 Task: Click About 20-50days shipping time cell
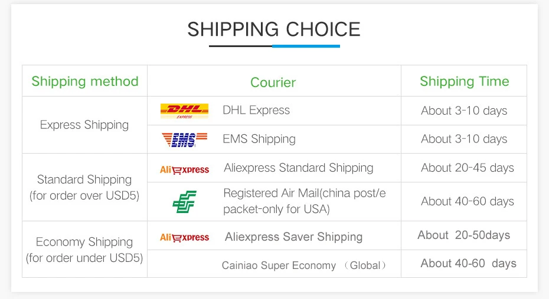point(463,235)
